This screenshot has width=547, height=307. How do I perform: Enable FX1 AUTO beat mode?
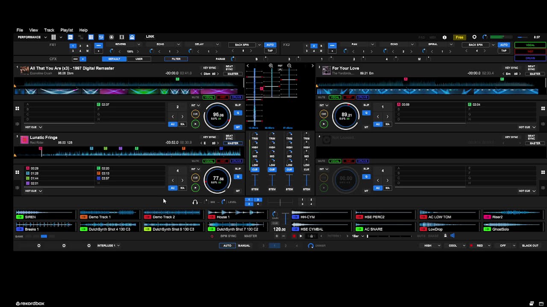(x=270, y=45)
